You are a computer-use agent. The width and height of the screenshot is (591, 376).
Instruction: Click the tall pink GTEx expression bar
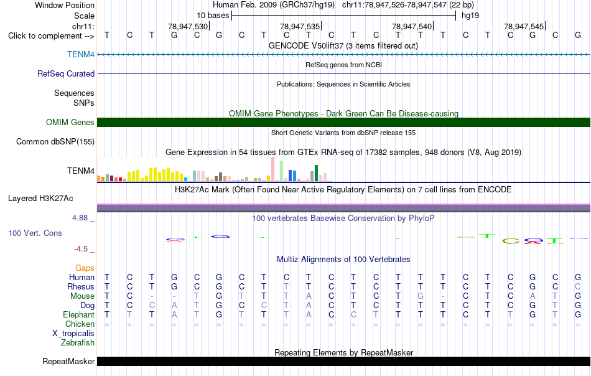pyautogui.click(x=273, y=169)
